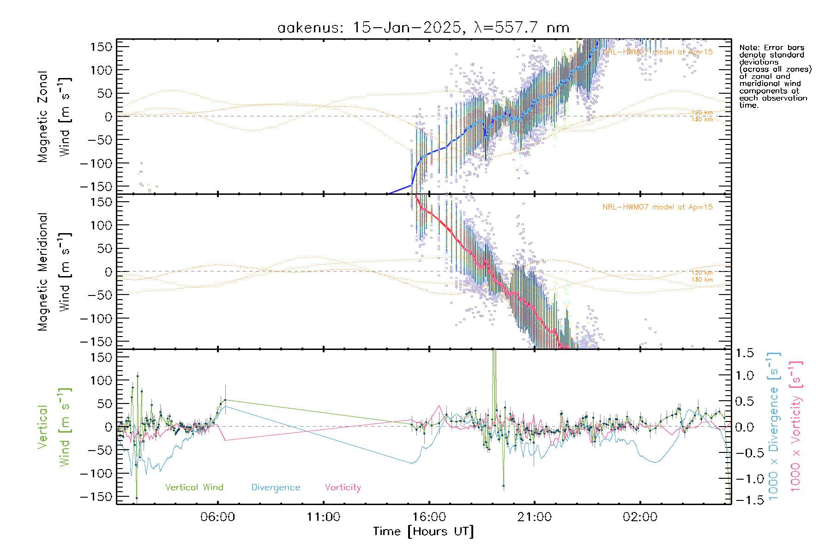Click the "Time [Hours UT]" axis title
Viewport: 831px width, 554px height.
coord(423,532)
